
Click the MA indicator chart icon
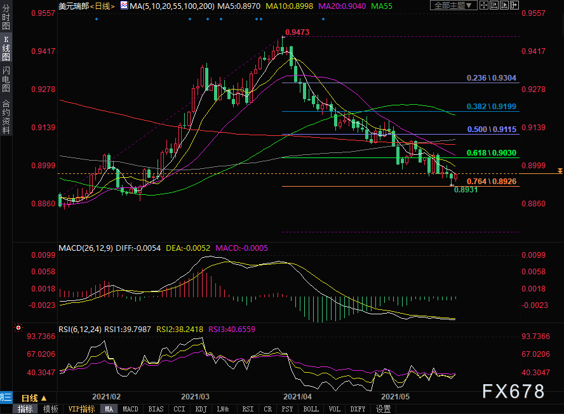tap(124, 5)
